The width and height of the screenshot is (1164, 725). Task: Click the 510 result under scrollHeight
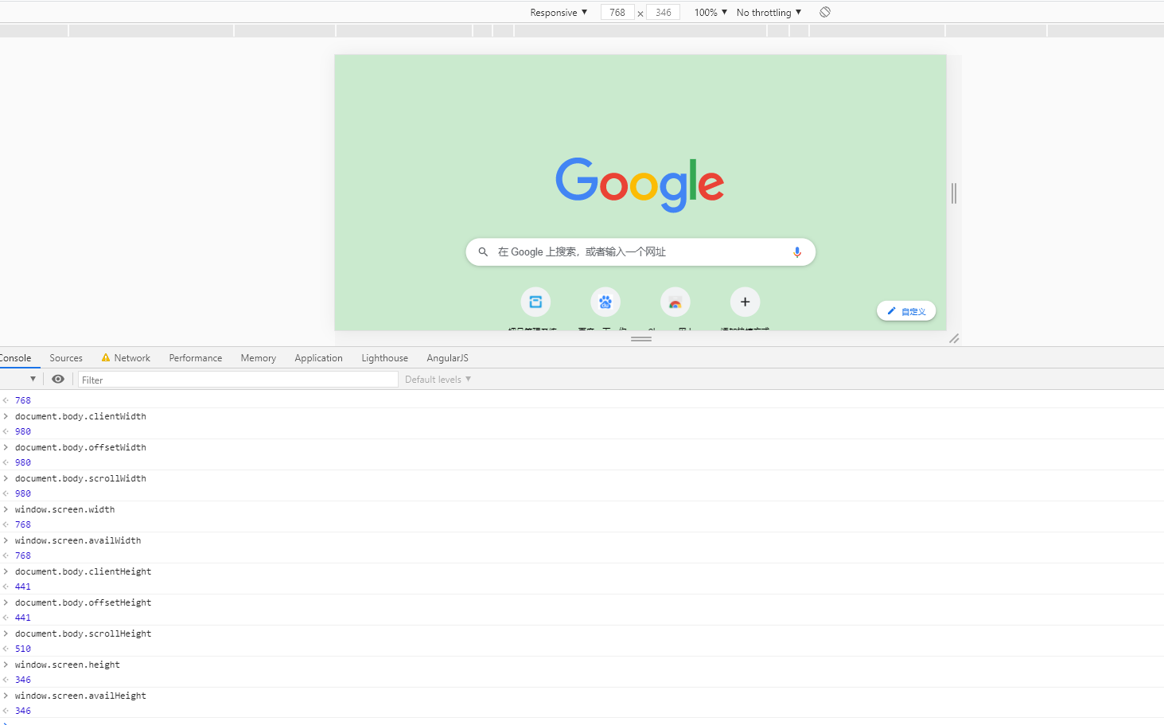click(x=23, y=649)
